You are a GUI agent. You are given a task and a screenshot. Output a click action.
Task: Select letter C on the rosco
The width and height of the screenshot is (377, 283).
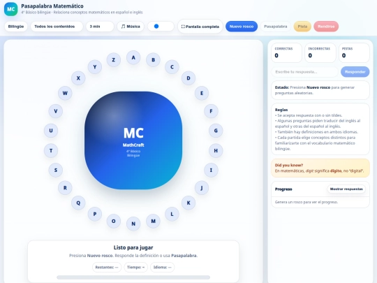(172, 67)
